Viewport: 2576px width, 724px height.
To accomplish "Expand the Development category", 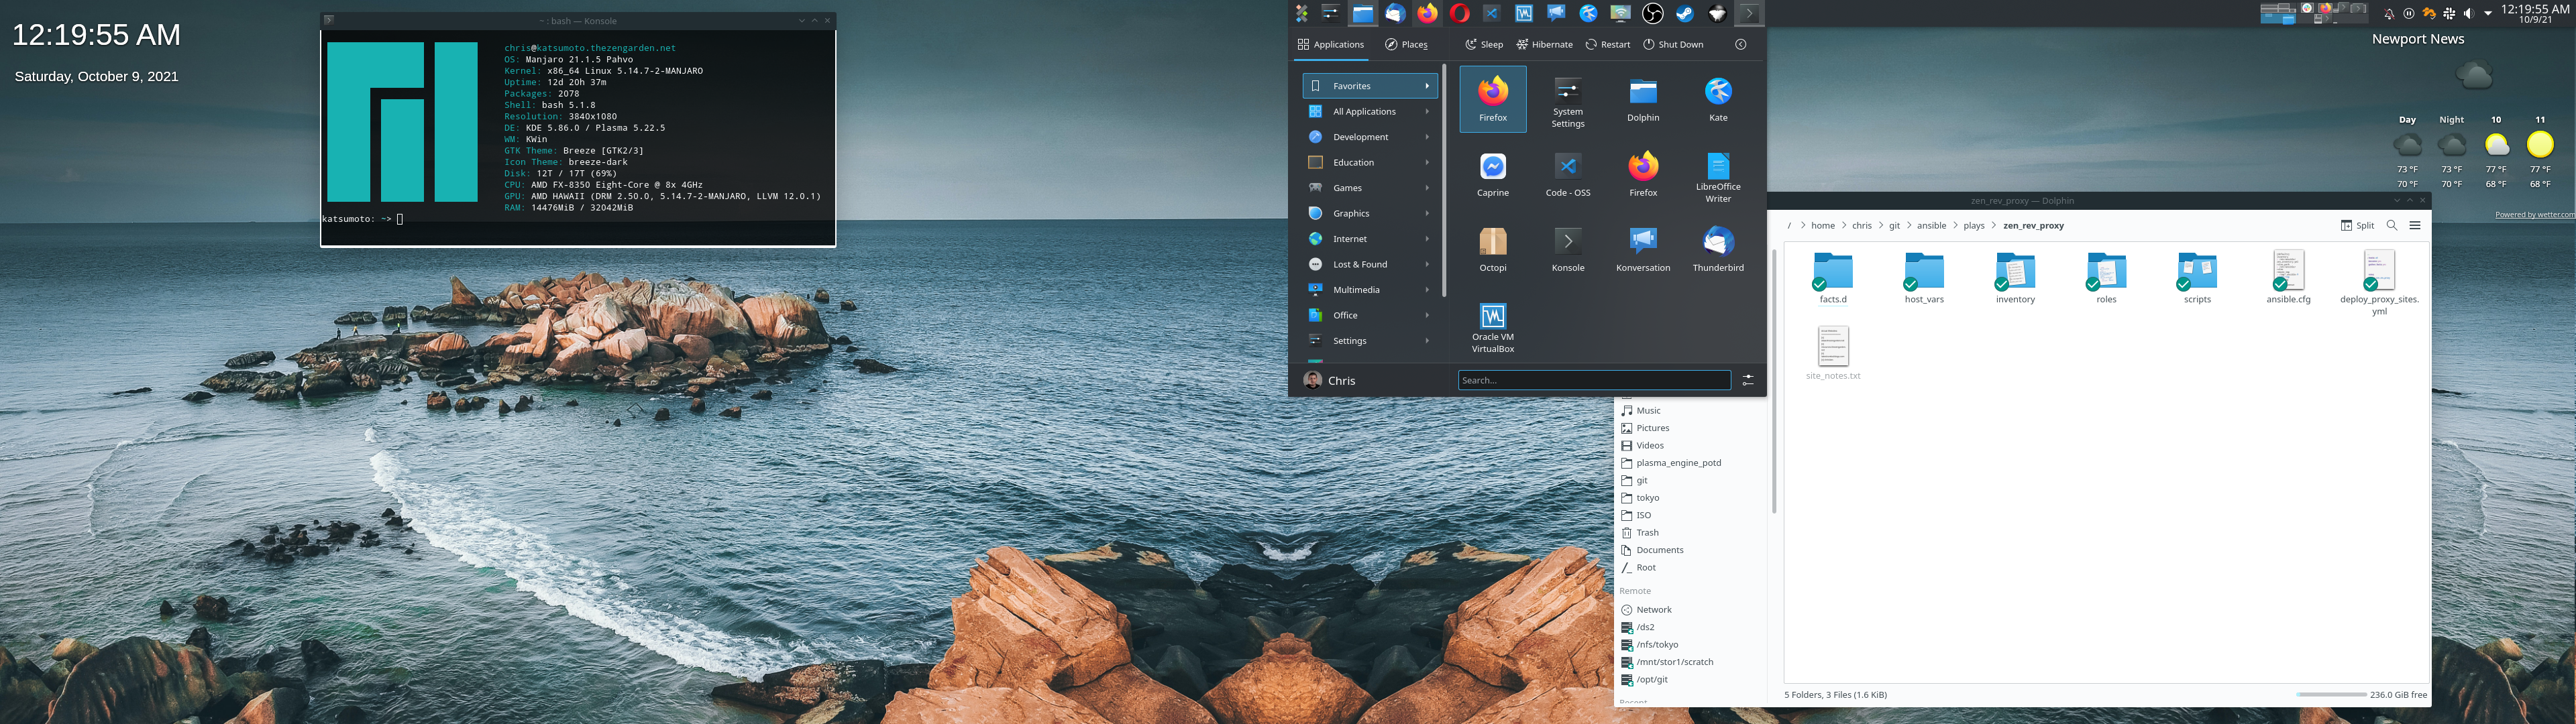I will tap(1370, 137).
